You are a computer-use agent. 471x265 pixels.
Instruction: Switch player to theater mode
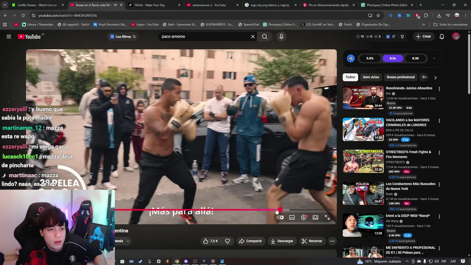(315, 218)
